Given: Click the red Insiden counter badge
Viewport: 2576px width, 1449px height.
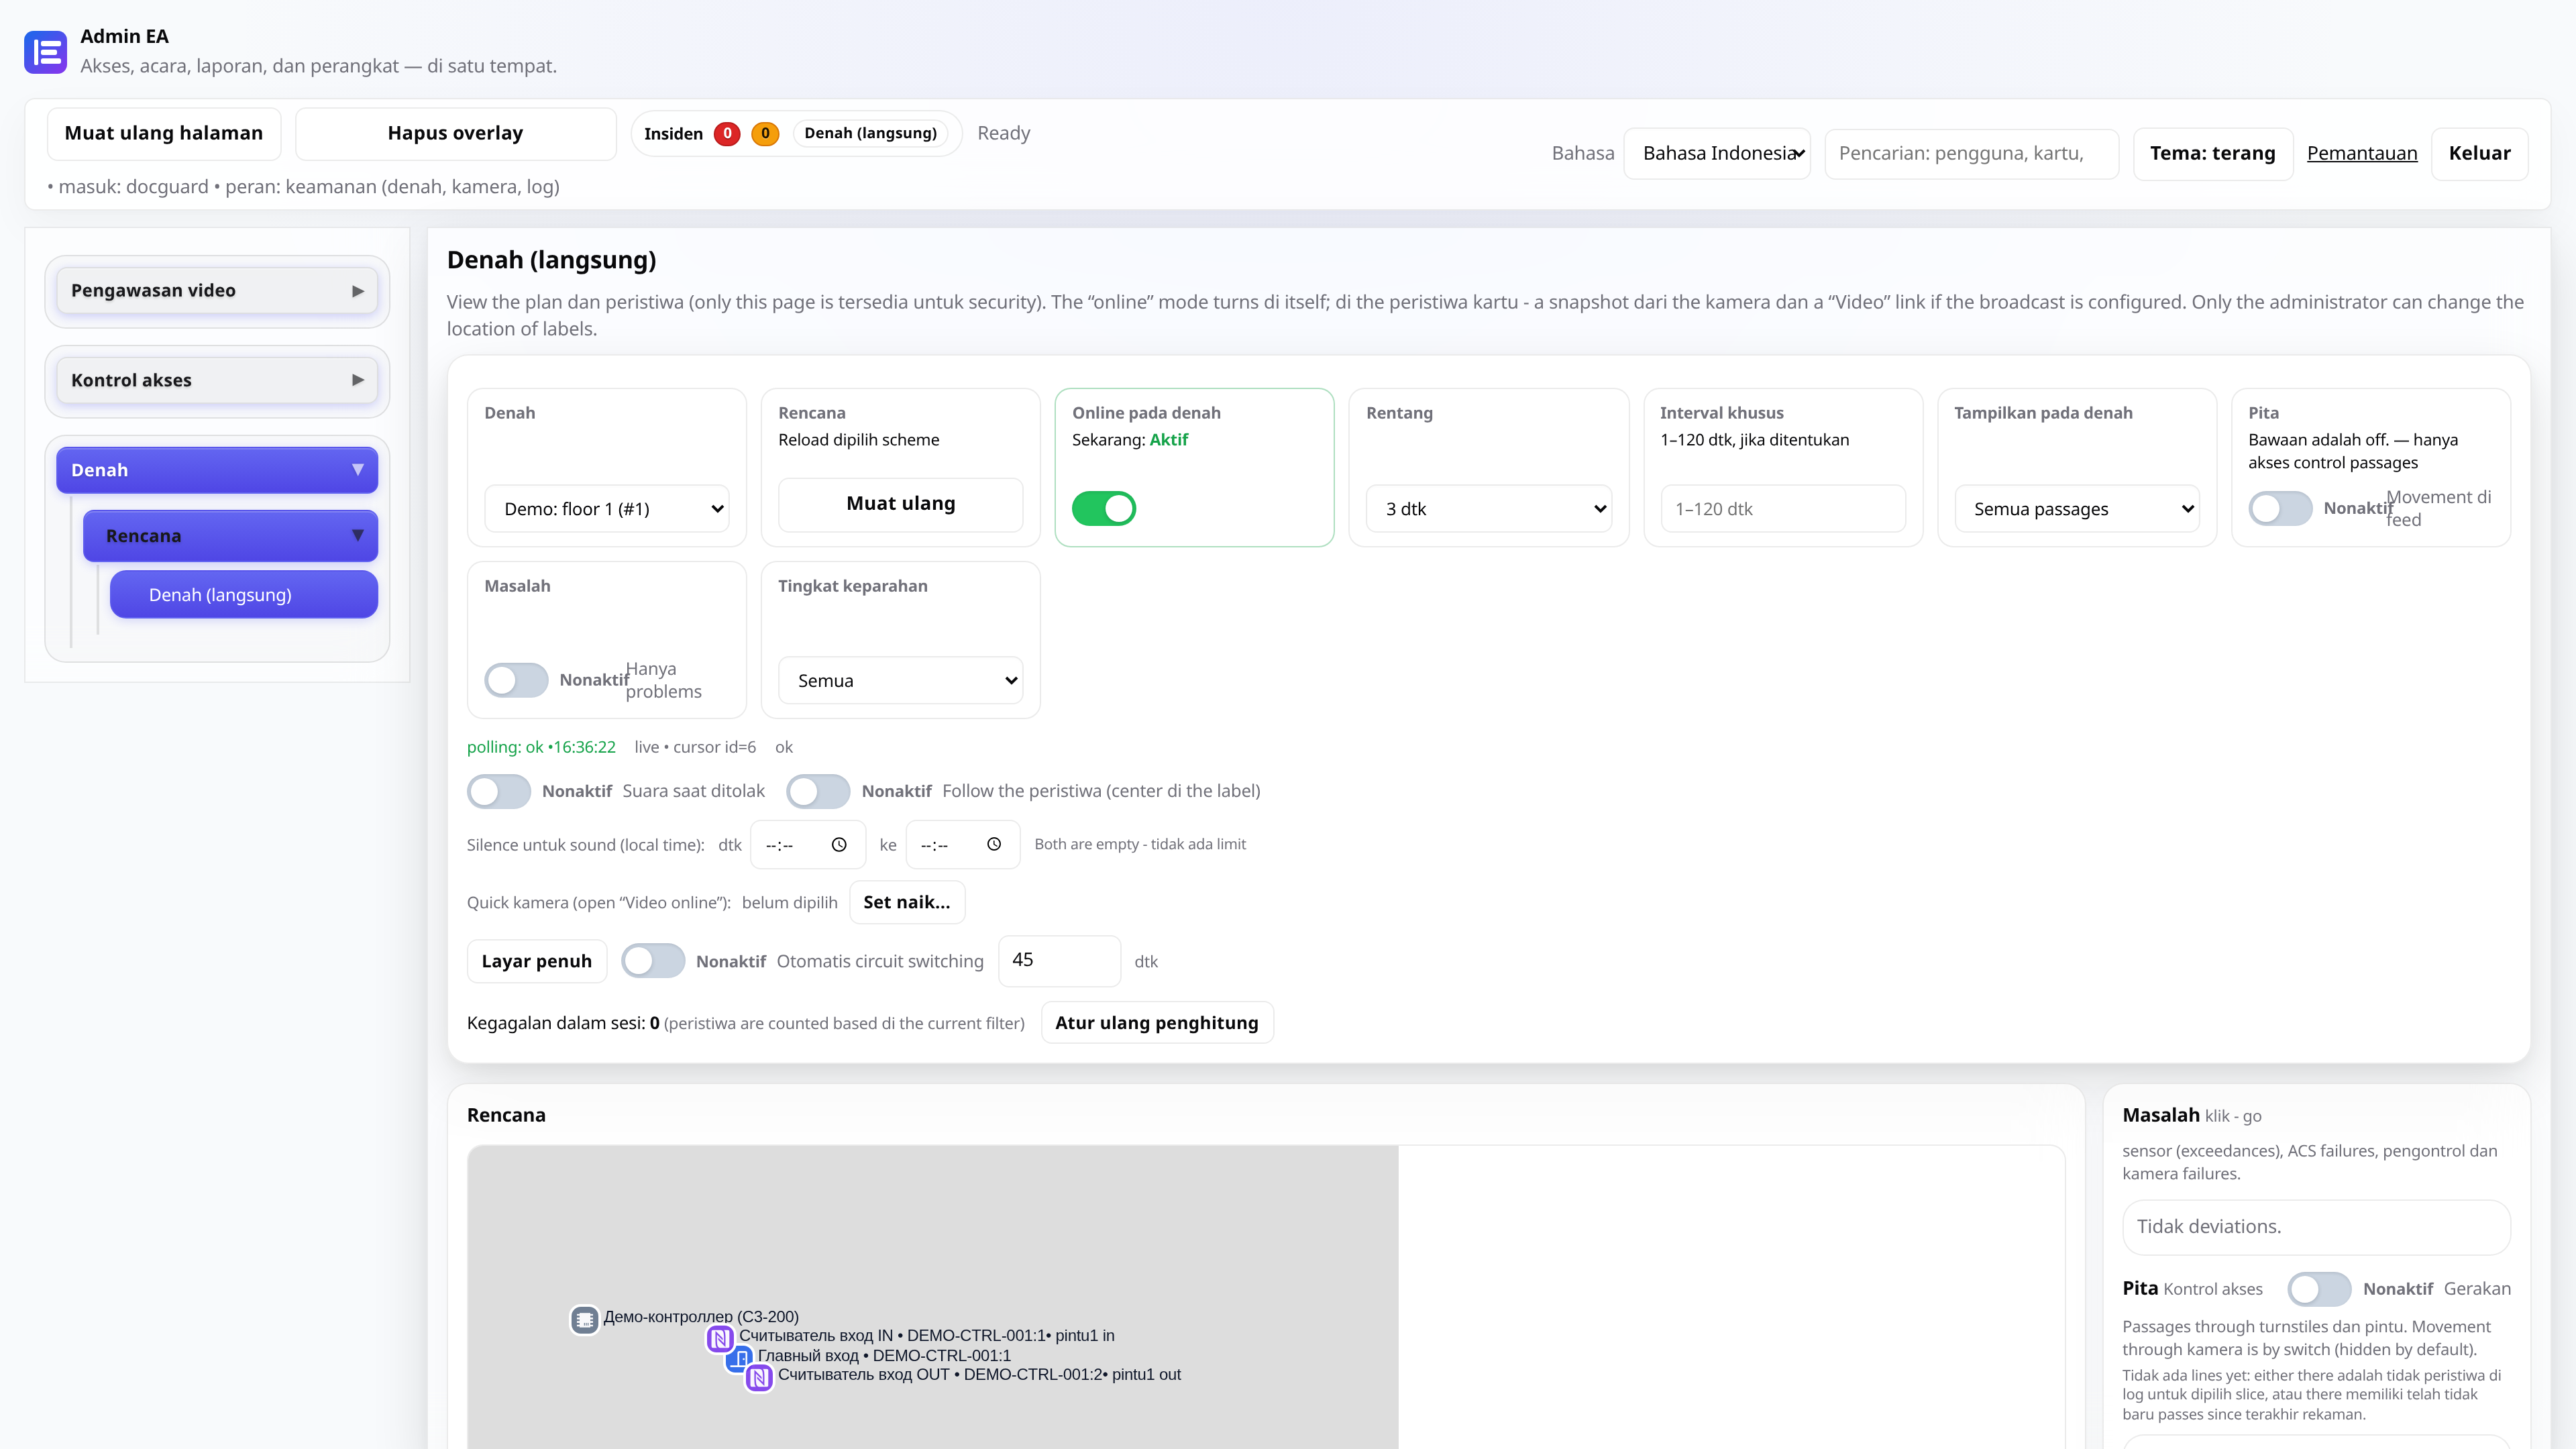Looking at the screenshot, I should tap(727, 133).
